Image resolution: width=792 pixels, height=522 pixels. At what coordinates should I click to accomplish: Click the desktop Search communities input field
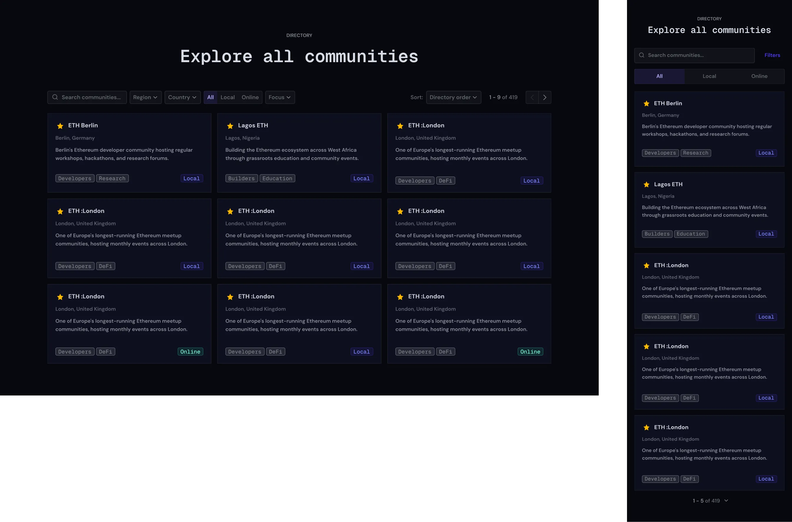87,97
